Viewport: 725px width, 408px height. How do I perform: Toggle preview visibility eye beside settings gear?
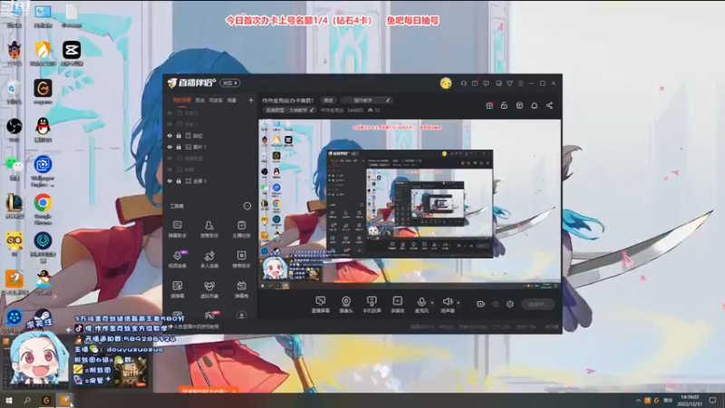click(x=496, y=304)
